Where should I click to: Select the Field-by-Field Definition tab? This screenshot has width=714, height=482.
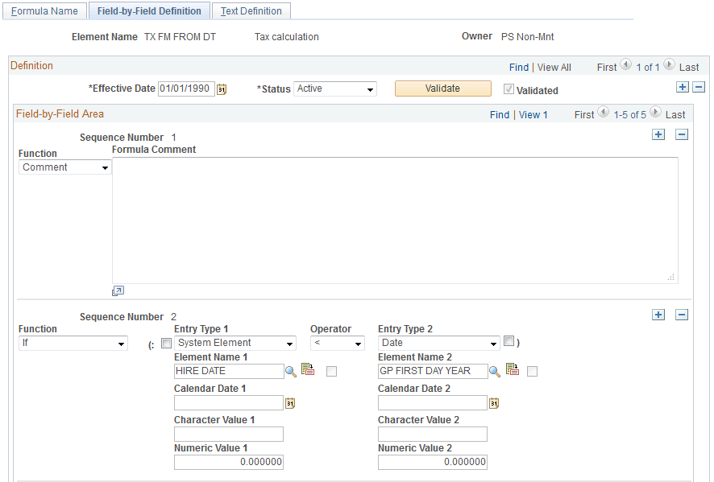[x=149, y=11]
